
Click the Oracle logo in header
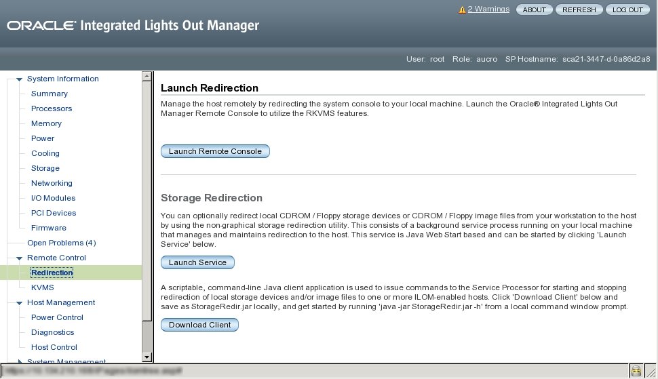[x=41, y=26]
